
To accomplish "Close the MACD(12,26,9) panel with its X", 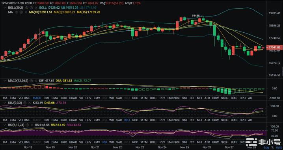I will point(36,81).
